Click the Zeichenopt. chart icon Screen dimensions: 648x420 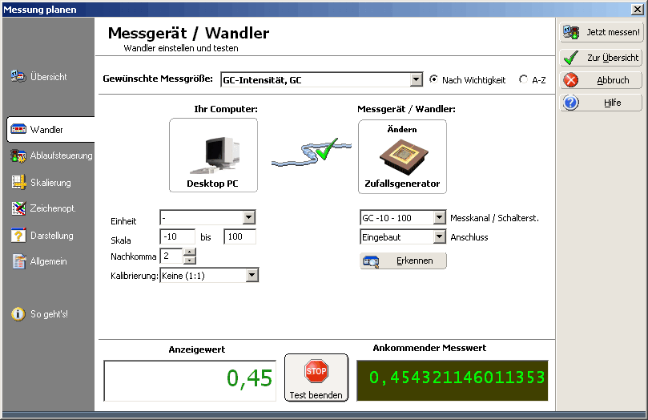click(18, 208)
